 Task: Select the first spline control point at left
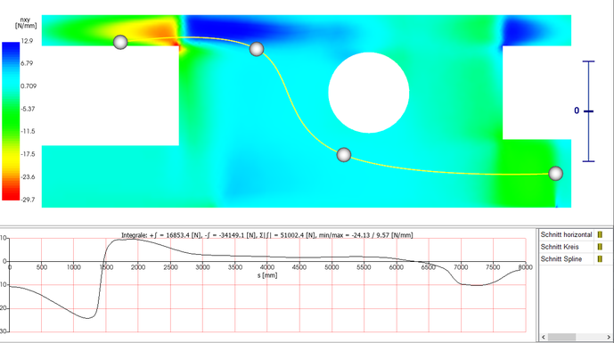click(120, 42)
